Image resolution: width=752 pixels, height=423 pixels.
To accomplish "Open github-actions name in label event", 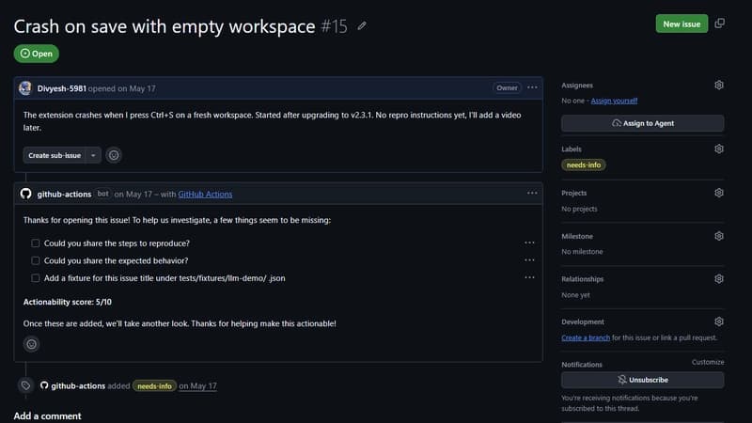I will 78,385.
